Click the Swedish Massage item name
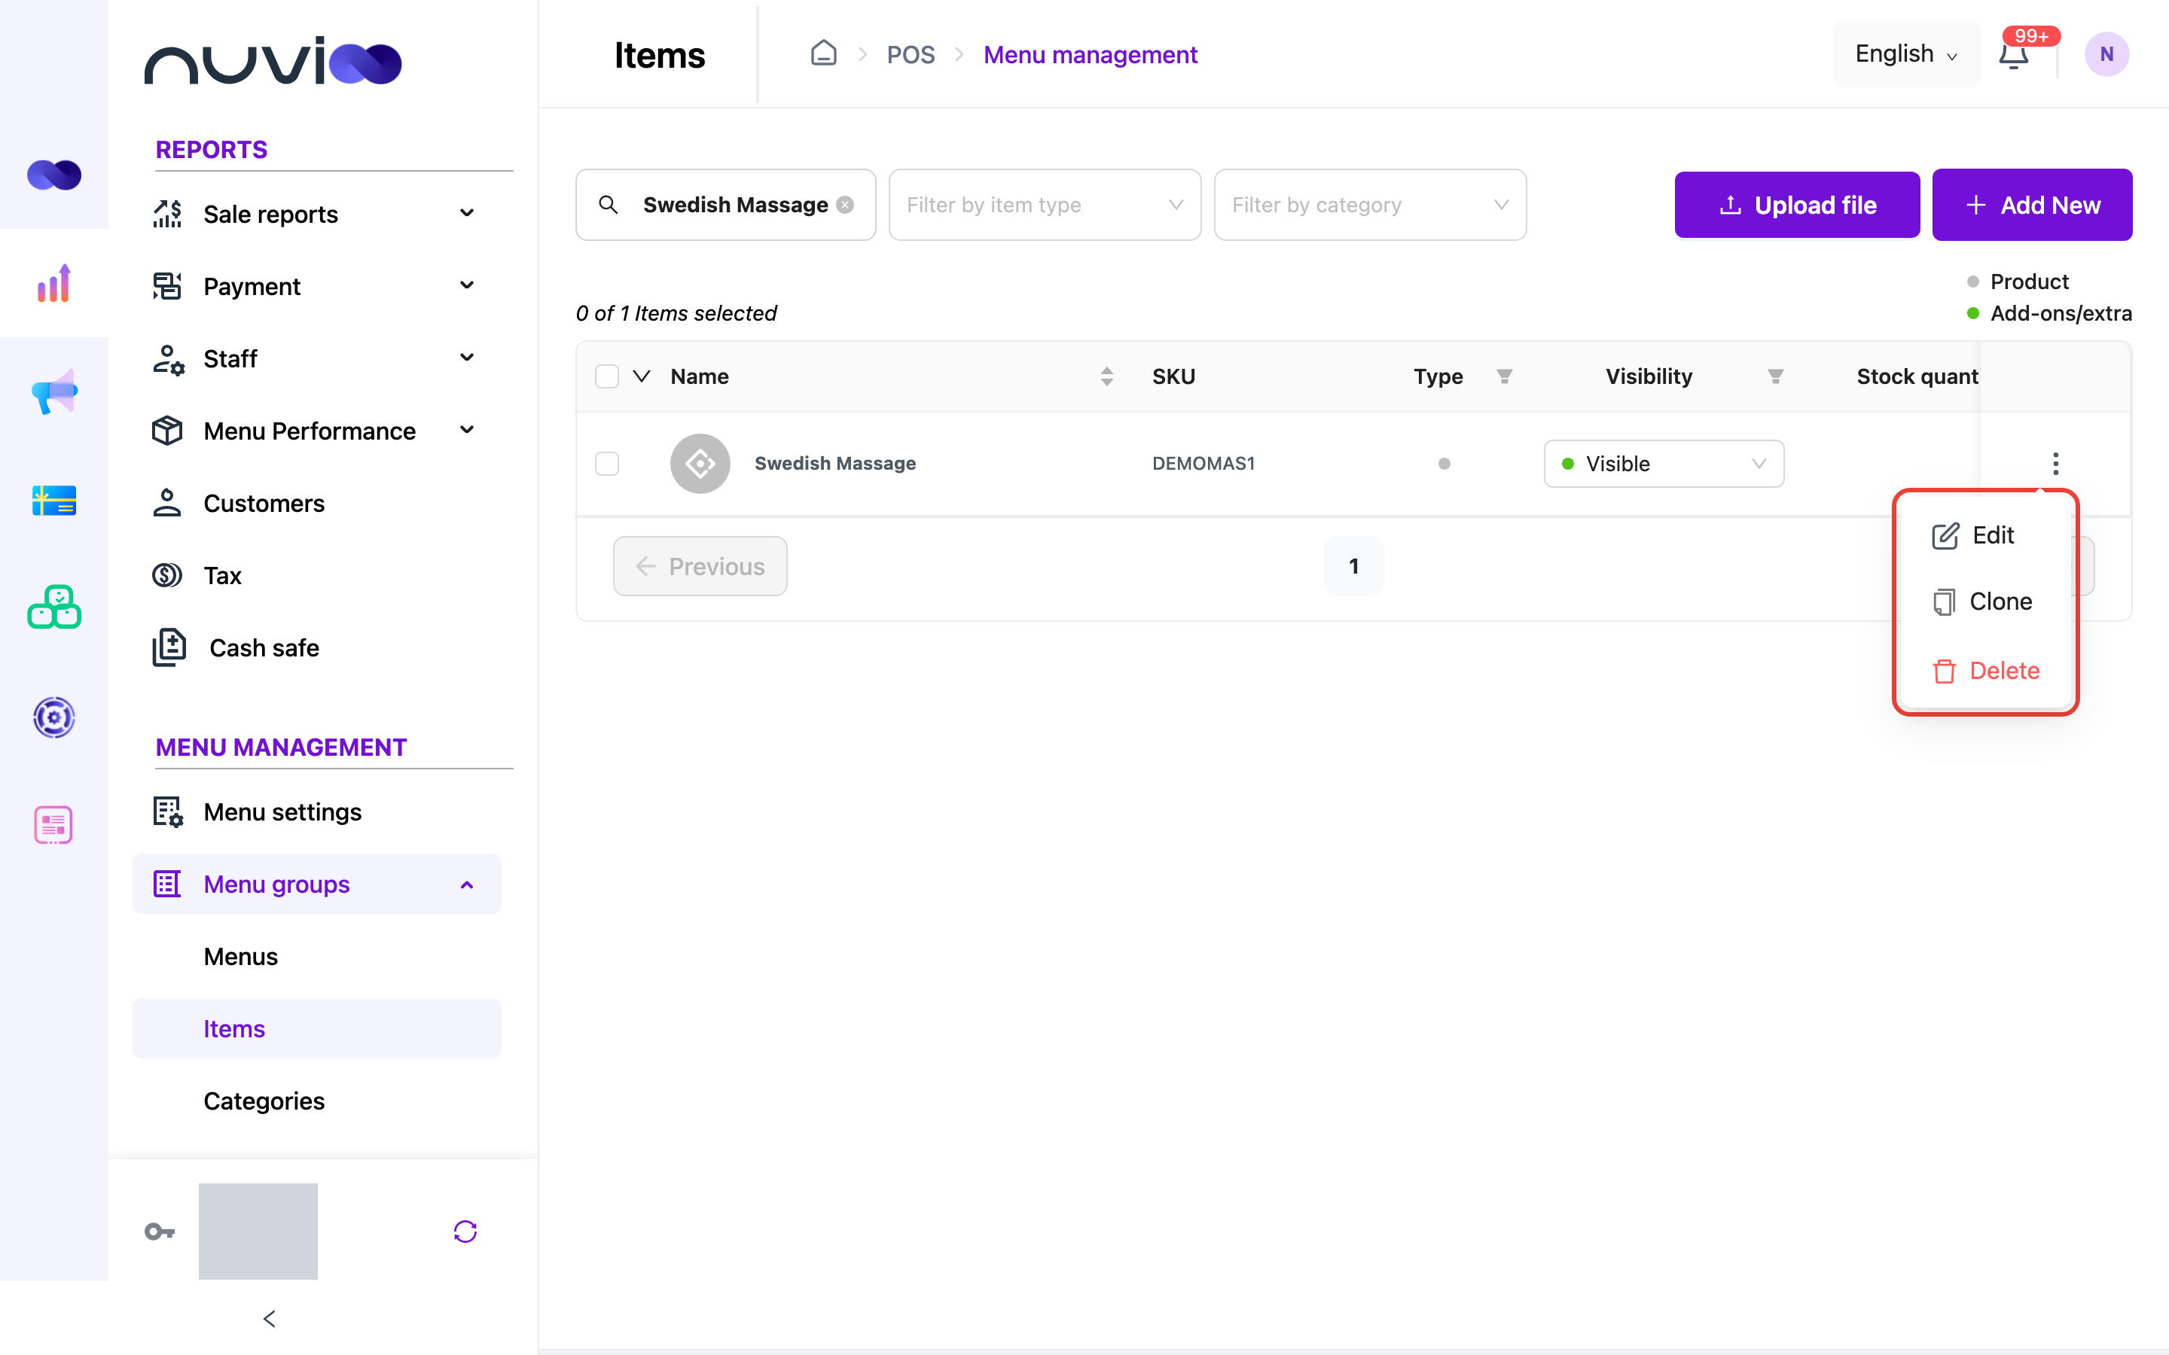Viewport: 2169px width, 1355px height. click(834, 463)
